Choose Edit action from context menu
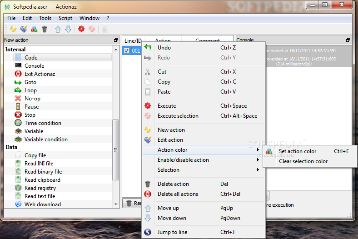This screenshot has width=358, height=239. click(x=203, y=140)
